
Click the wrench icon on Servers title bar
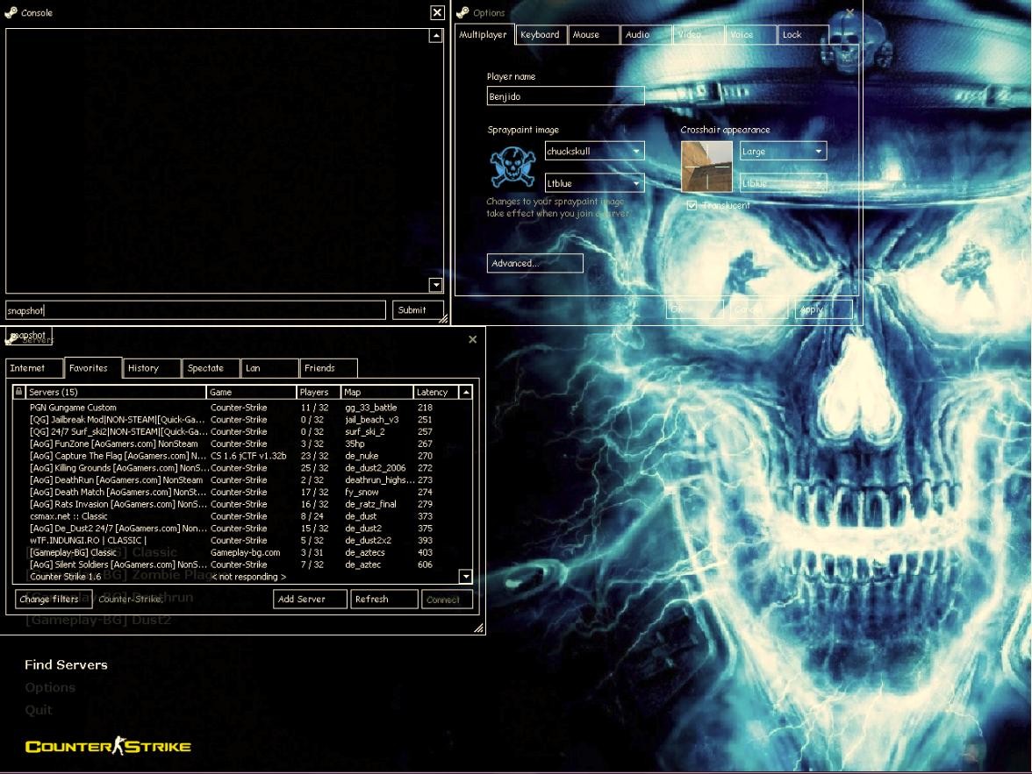pos(8,339)
